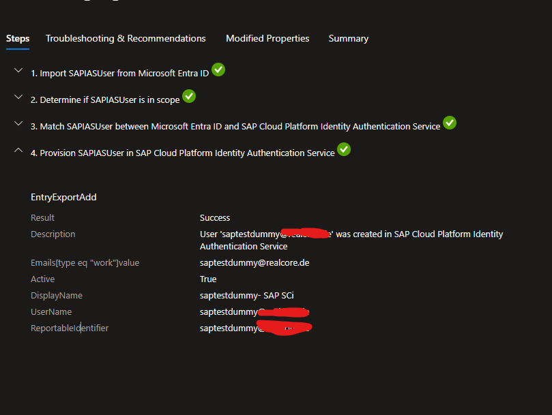
Task: Click the UserName label
Action: tap(51, 312)
